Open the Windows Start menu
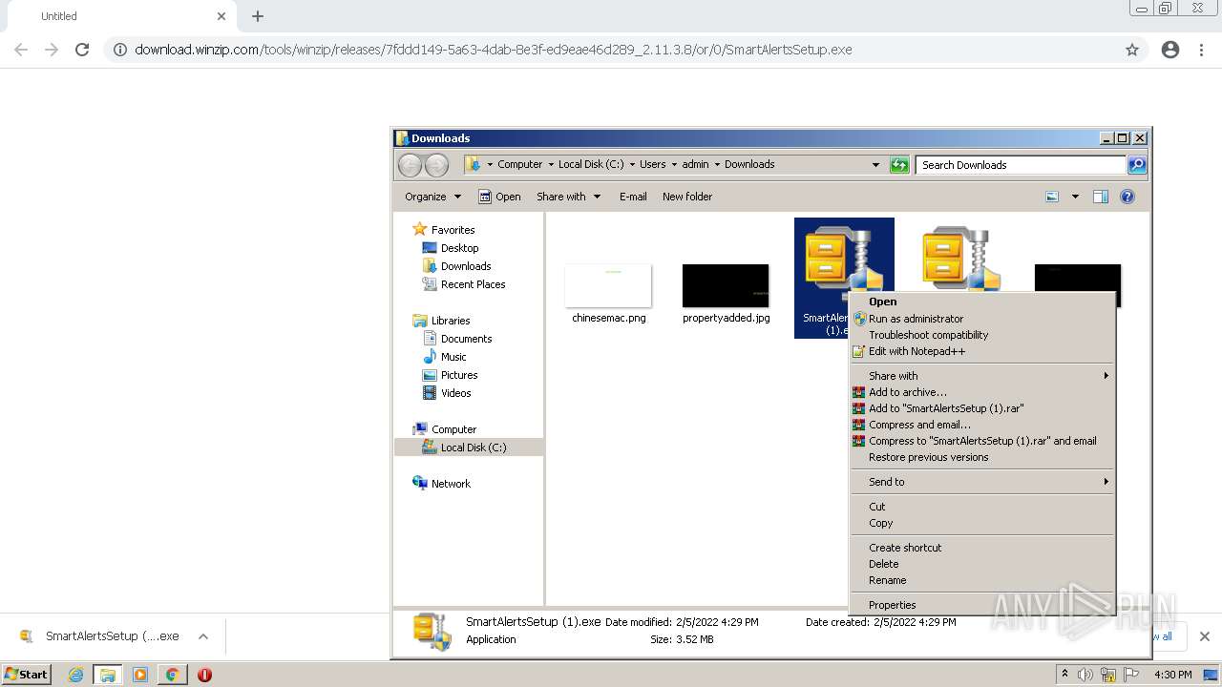1222x687 pixels. [x=26, y=674]
